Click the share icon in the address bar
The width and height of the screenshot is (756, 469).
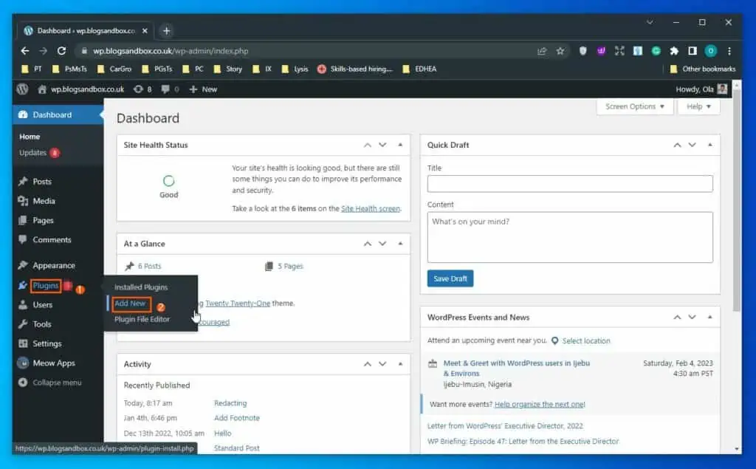[542, 51]
